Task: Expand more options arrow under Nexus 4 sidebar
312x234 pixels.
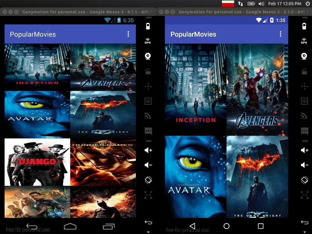Action: click(x=148, y=232)
